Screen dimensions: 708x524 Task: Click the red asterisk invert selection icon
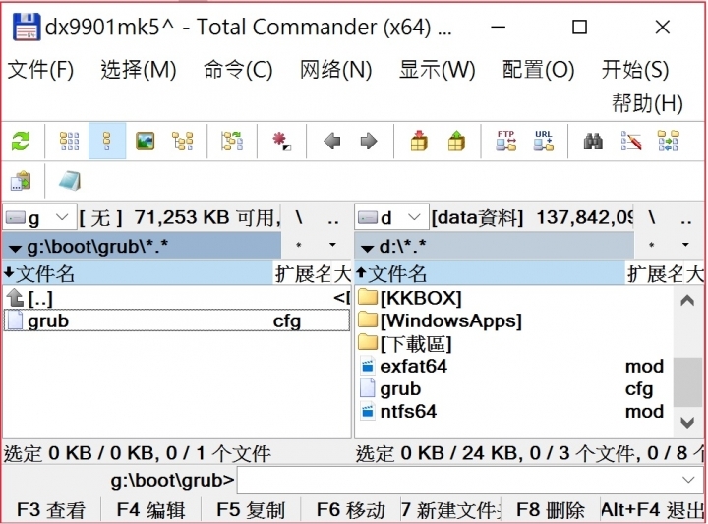click(x=282, y=142)
